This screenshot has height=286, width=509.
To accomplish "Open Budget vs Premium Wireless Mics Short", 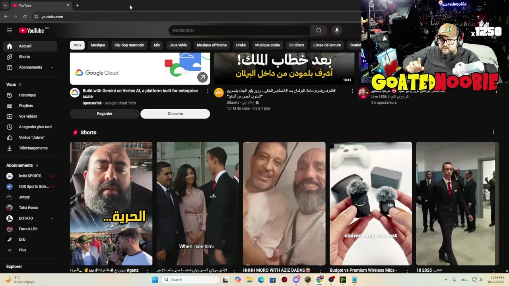I will click(371, 203).
